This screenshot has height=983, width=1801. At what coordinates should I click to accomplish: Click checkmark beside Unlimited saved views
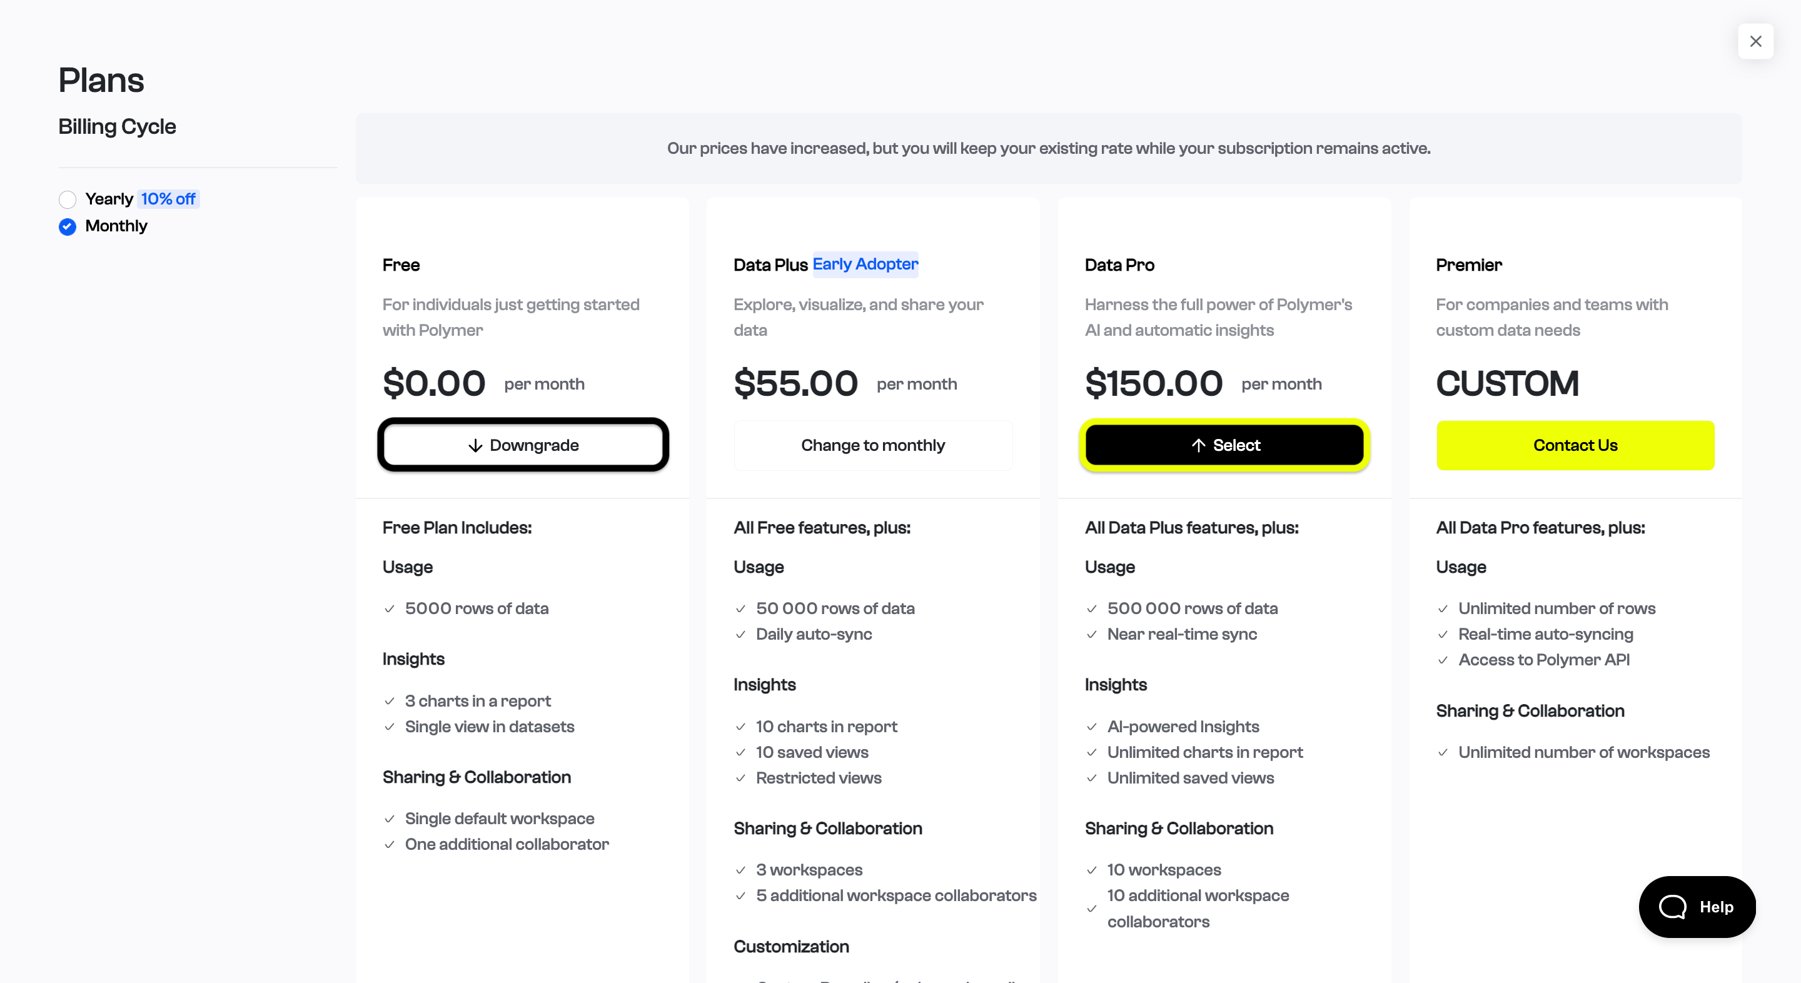[1091, 778]
